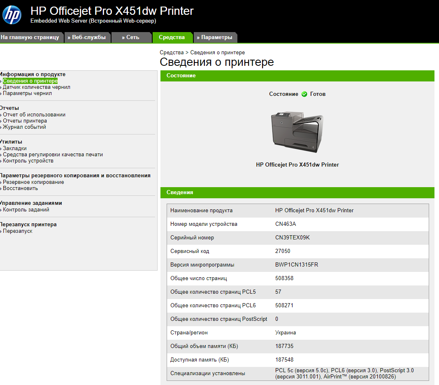The height and width of the screenshot is (385, 439).
Task: Click the Сведения green section header
Action: (297, 192)
